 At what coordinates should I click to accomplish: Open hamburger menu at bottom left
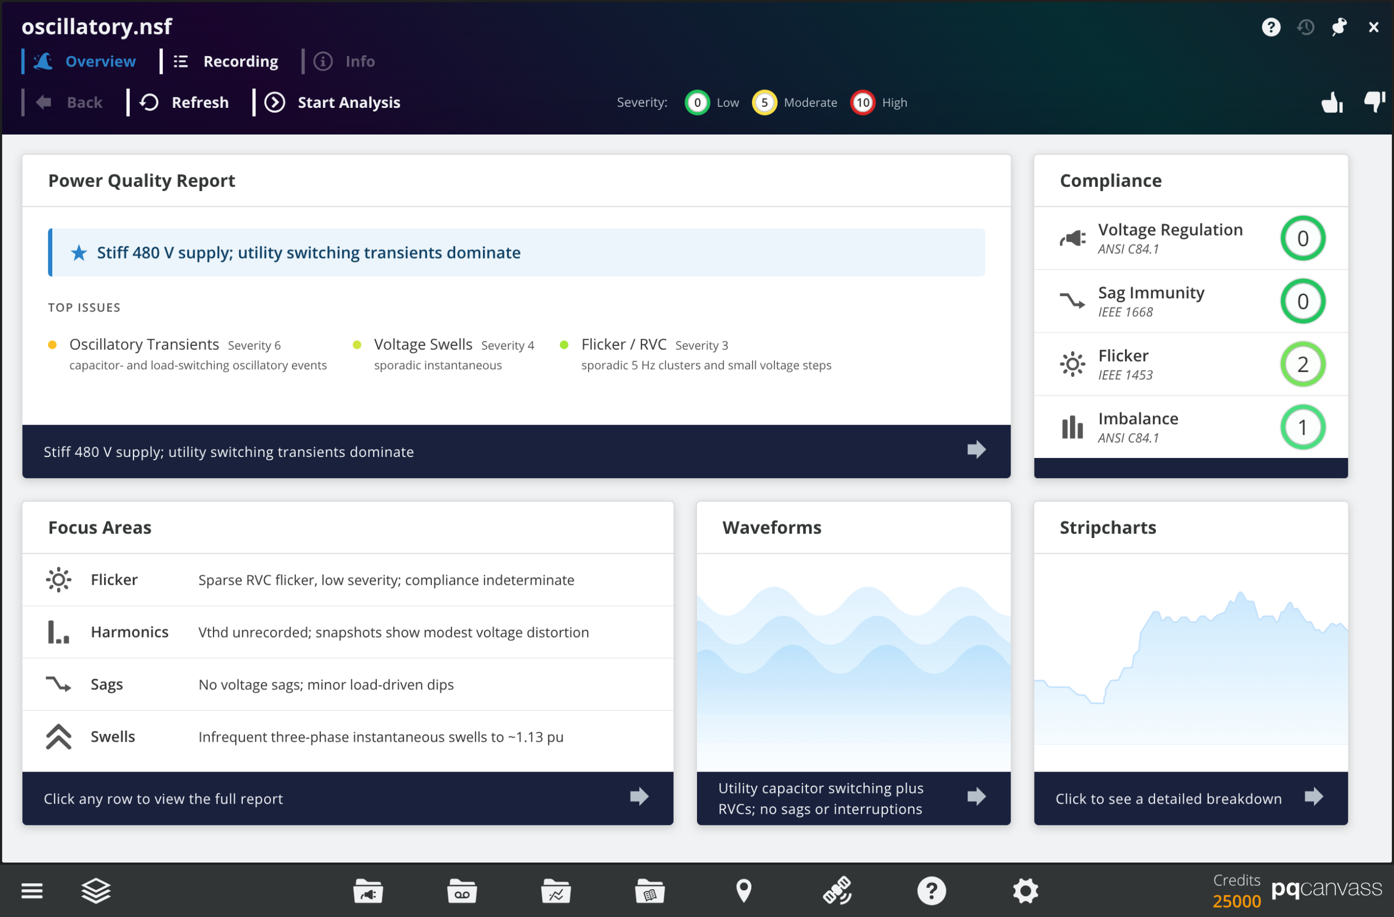click(x=32, y=891)
